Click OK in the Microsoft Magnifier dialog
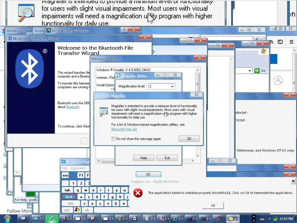Image resolution: width=297 pixels, height=223 pixels. 189,139
